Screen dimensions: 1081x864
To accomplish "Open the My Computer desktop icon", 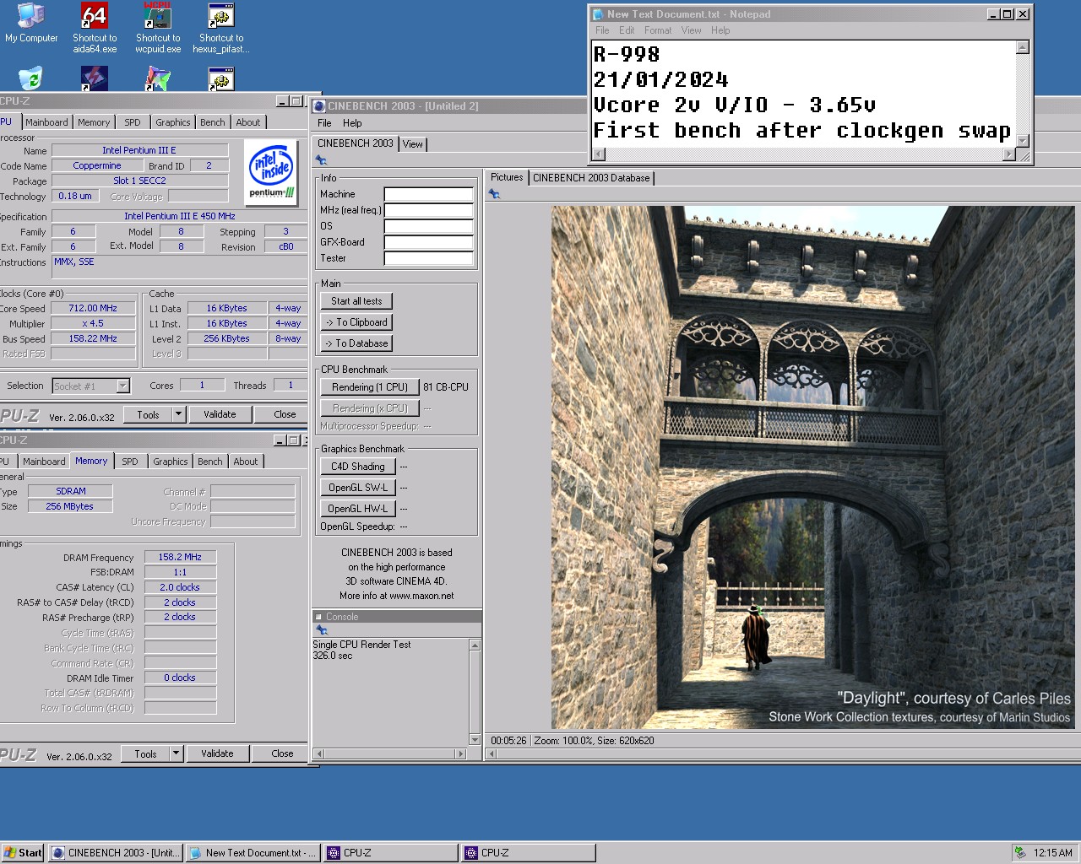I will click(x=31, y=24).
